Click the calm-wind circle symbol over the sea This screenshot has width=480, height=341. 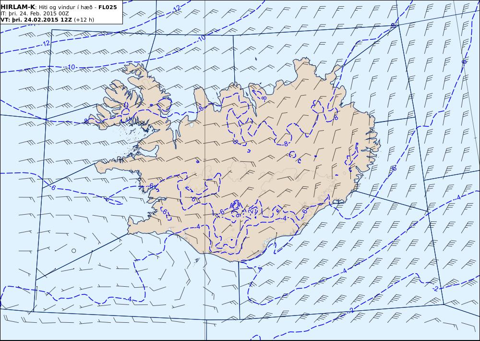(74, 251)
